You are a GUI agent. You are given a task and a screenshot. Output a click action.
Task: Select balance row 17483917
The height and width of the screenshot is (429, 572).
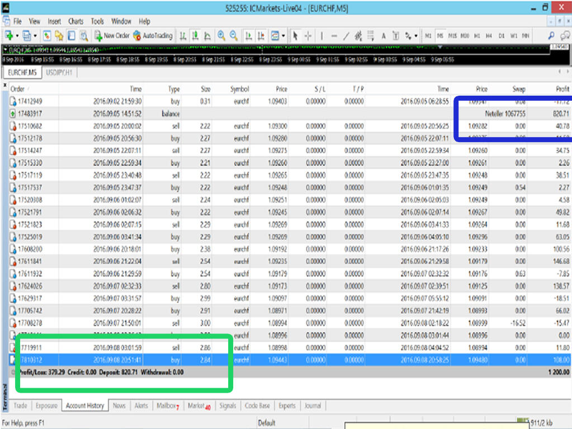pos(289,114)
